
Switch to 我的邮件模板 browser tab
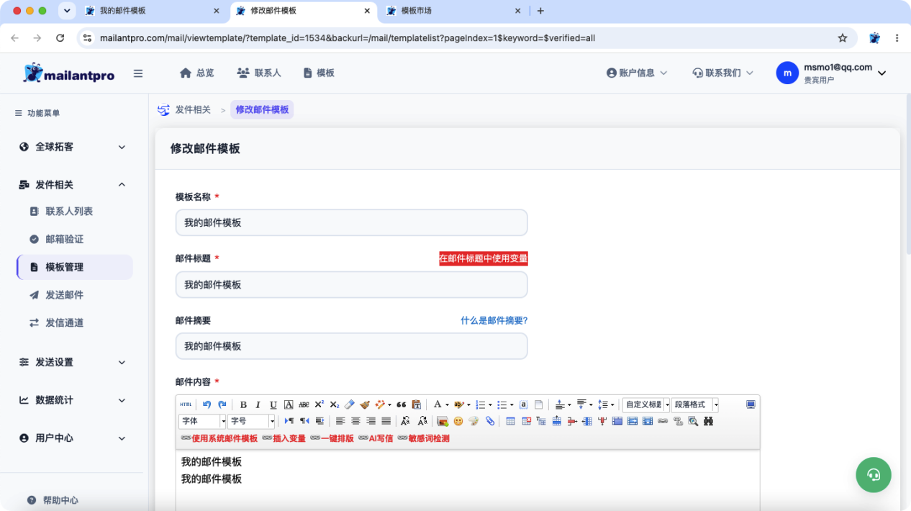153,11
